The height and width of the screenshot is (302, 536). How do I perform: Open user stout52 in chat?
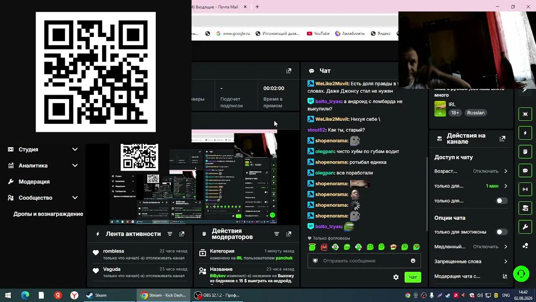316,130
